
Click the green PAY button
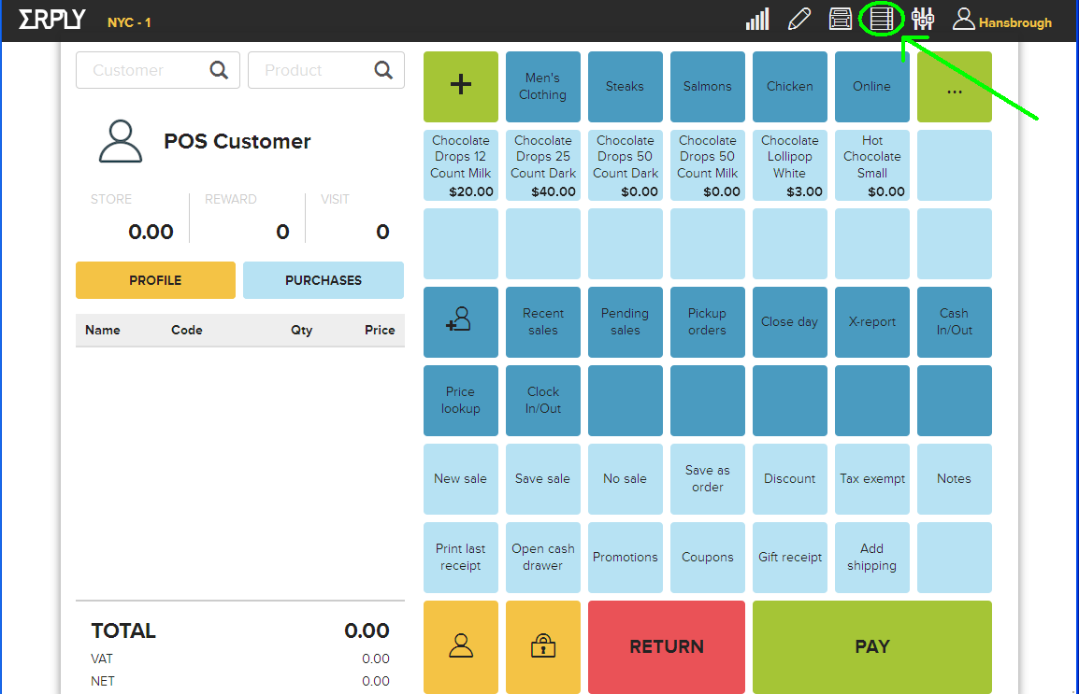tap(871, 646)
